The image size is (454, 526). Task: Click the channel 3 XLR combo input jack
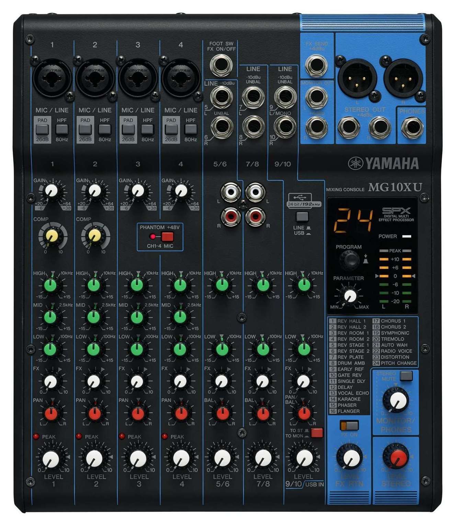click(x=137, y=78)
